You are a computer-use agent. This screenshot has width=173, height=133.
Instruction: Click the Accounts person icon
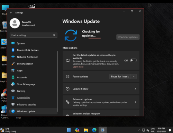point(13,77)
